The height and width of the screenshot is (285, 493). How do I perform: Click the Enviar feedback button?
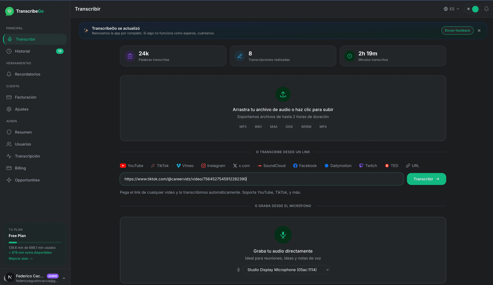[x=457, y=31]
